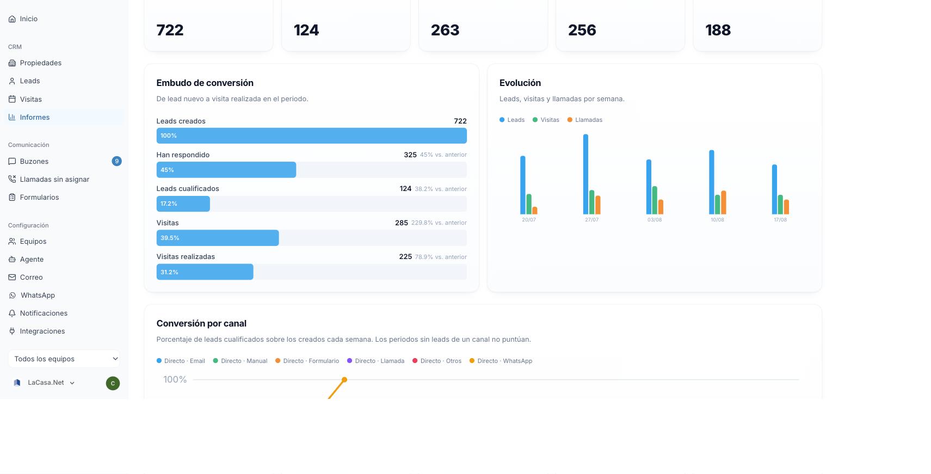
Task: Toggle the Leads series in Evolución legend
Action: (512, 120)
